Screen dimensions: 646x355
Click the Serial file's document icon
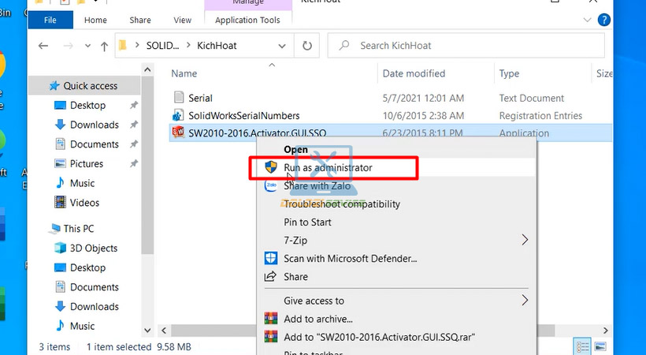pyautogui.click(x=178, y=97)
